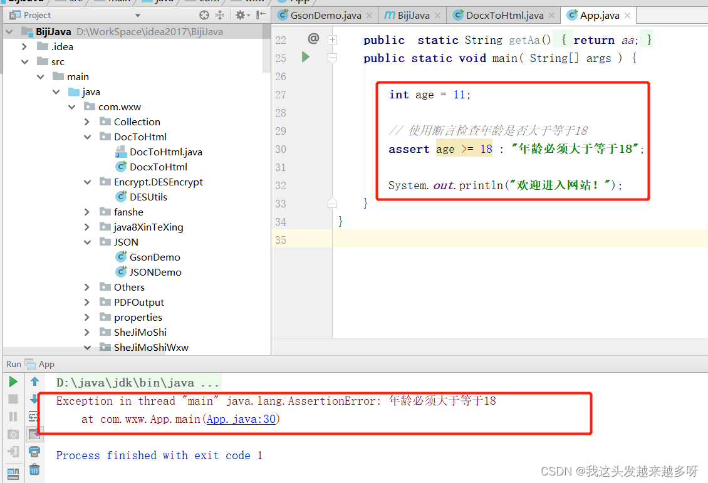Select the App run tab in Run panel
Screen dimensions: 708x483
tap(39, 364)
